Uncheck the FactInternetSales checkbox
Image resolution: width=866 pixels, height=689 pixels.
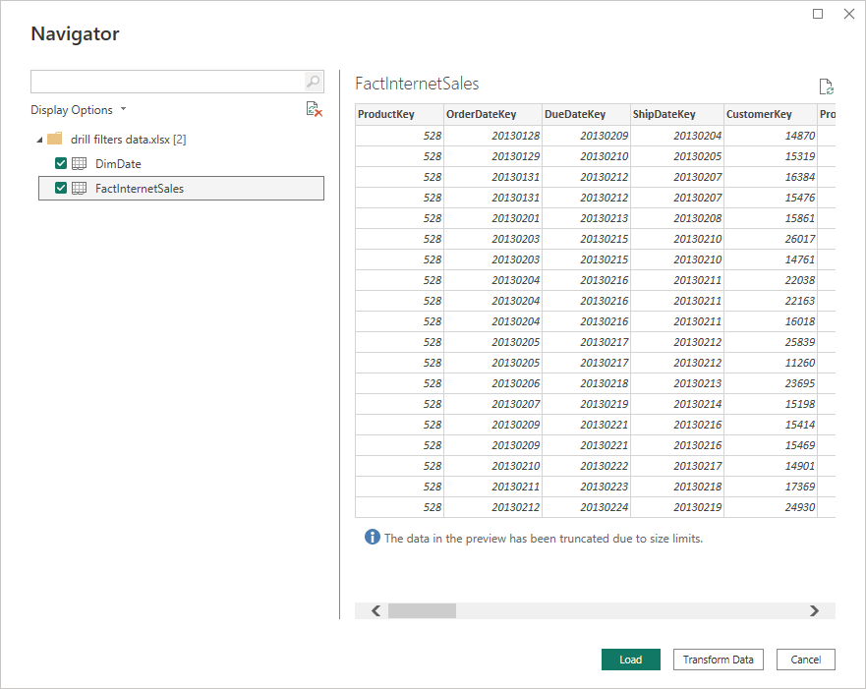click(x=61, y=189)
